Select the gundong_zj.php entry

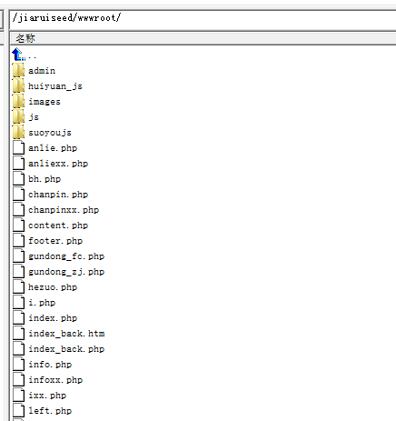[66, 272]
